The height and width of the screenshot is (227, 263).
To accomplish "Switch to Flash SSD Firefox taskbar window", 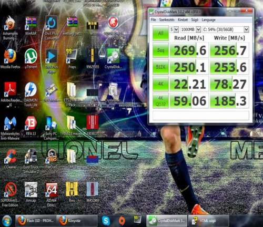I will pos(36,221).
